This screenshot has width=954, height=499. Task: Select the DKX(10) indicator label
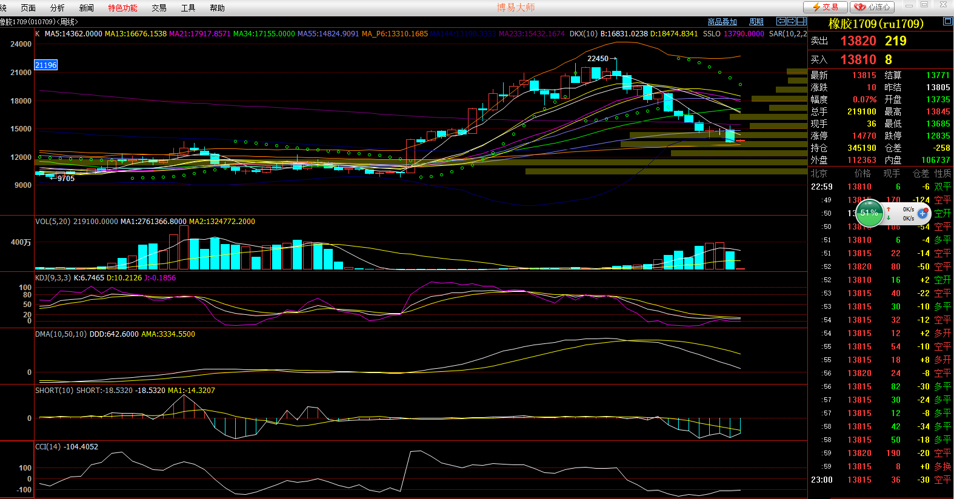[x=583, y=34]
